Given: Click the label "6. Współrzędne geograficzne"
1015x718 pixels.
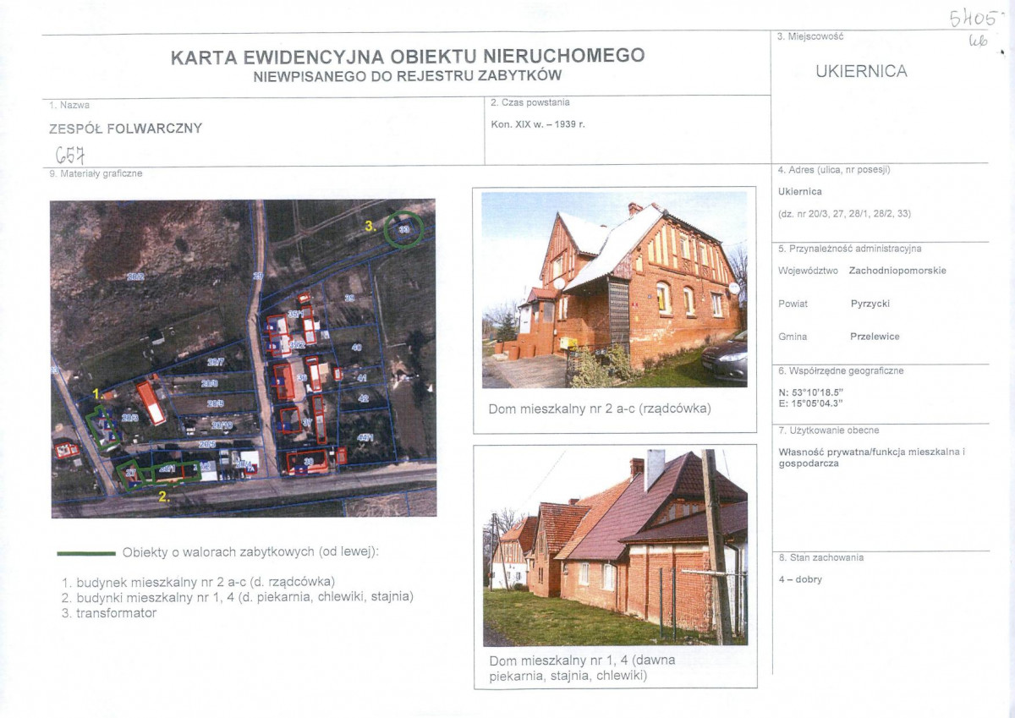Looking at the screenshot, I should click(841, 371).
